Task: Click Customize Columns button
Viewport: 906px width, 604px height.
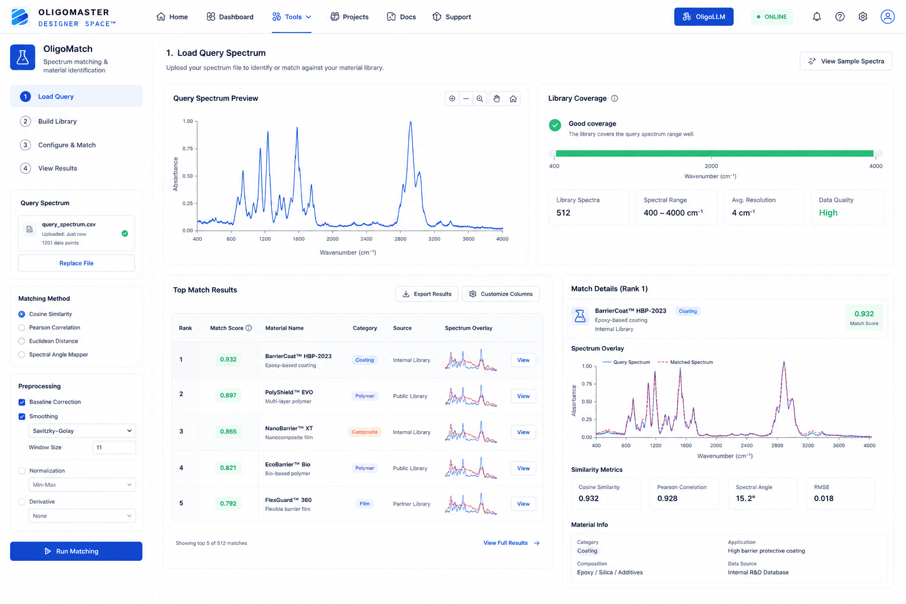Action: (501, 294)
